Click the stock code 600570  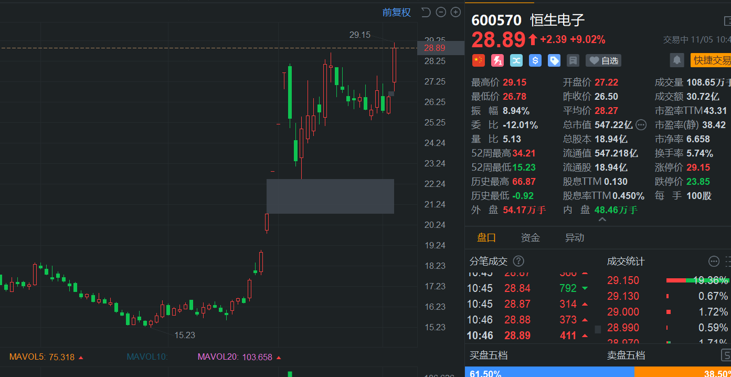496,20
